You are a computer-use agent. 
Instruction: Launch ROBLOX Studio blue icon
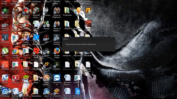pos(36,38)
